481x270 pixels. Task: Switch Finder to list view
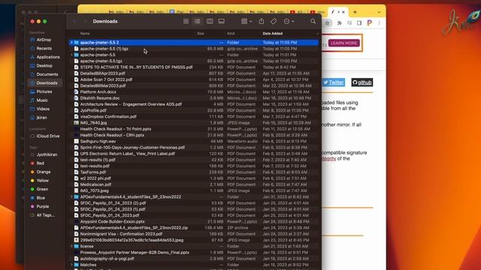197,22
